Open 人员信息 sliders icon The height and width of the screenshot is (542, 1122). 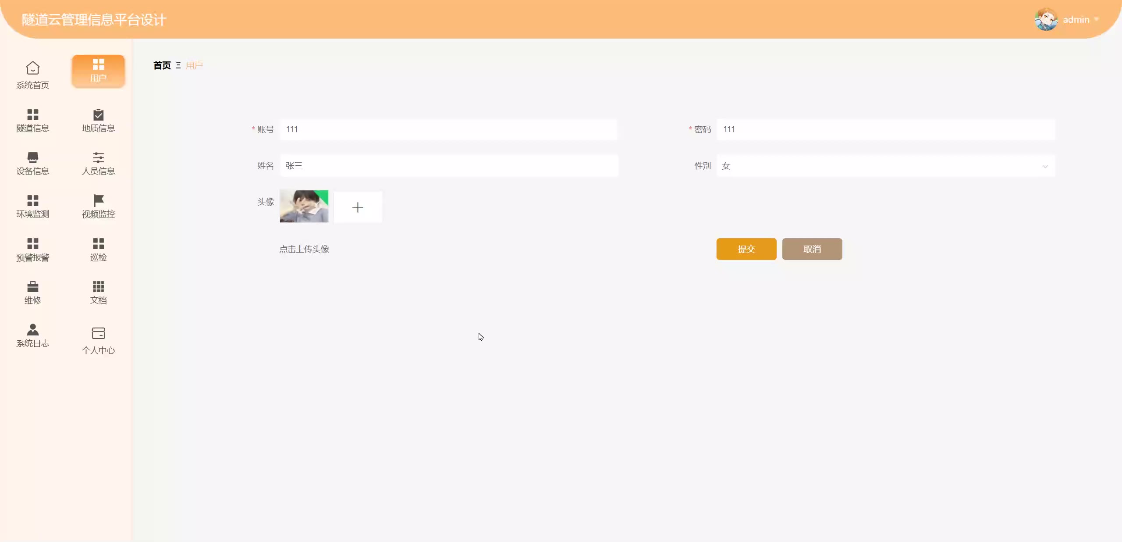98,157
